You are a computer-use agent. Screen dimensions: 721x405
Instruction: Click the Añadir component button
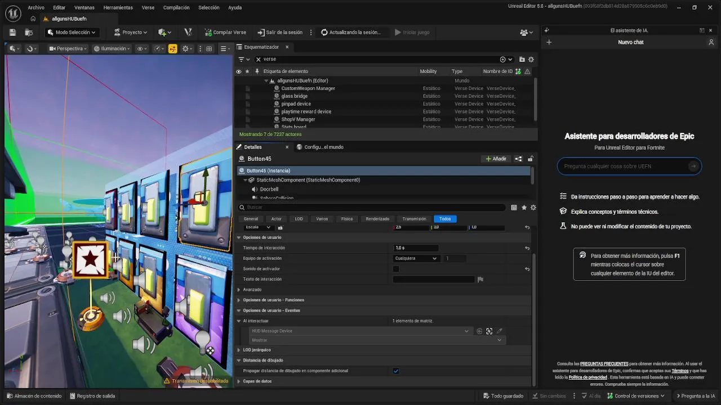[496, 159]
